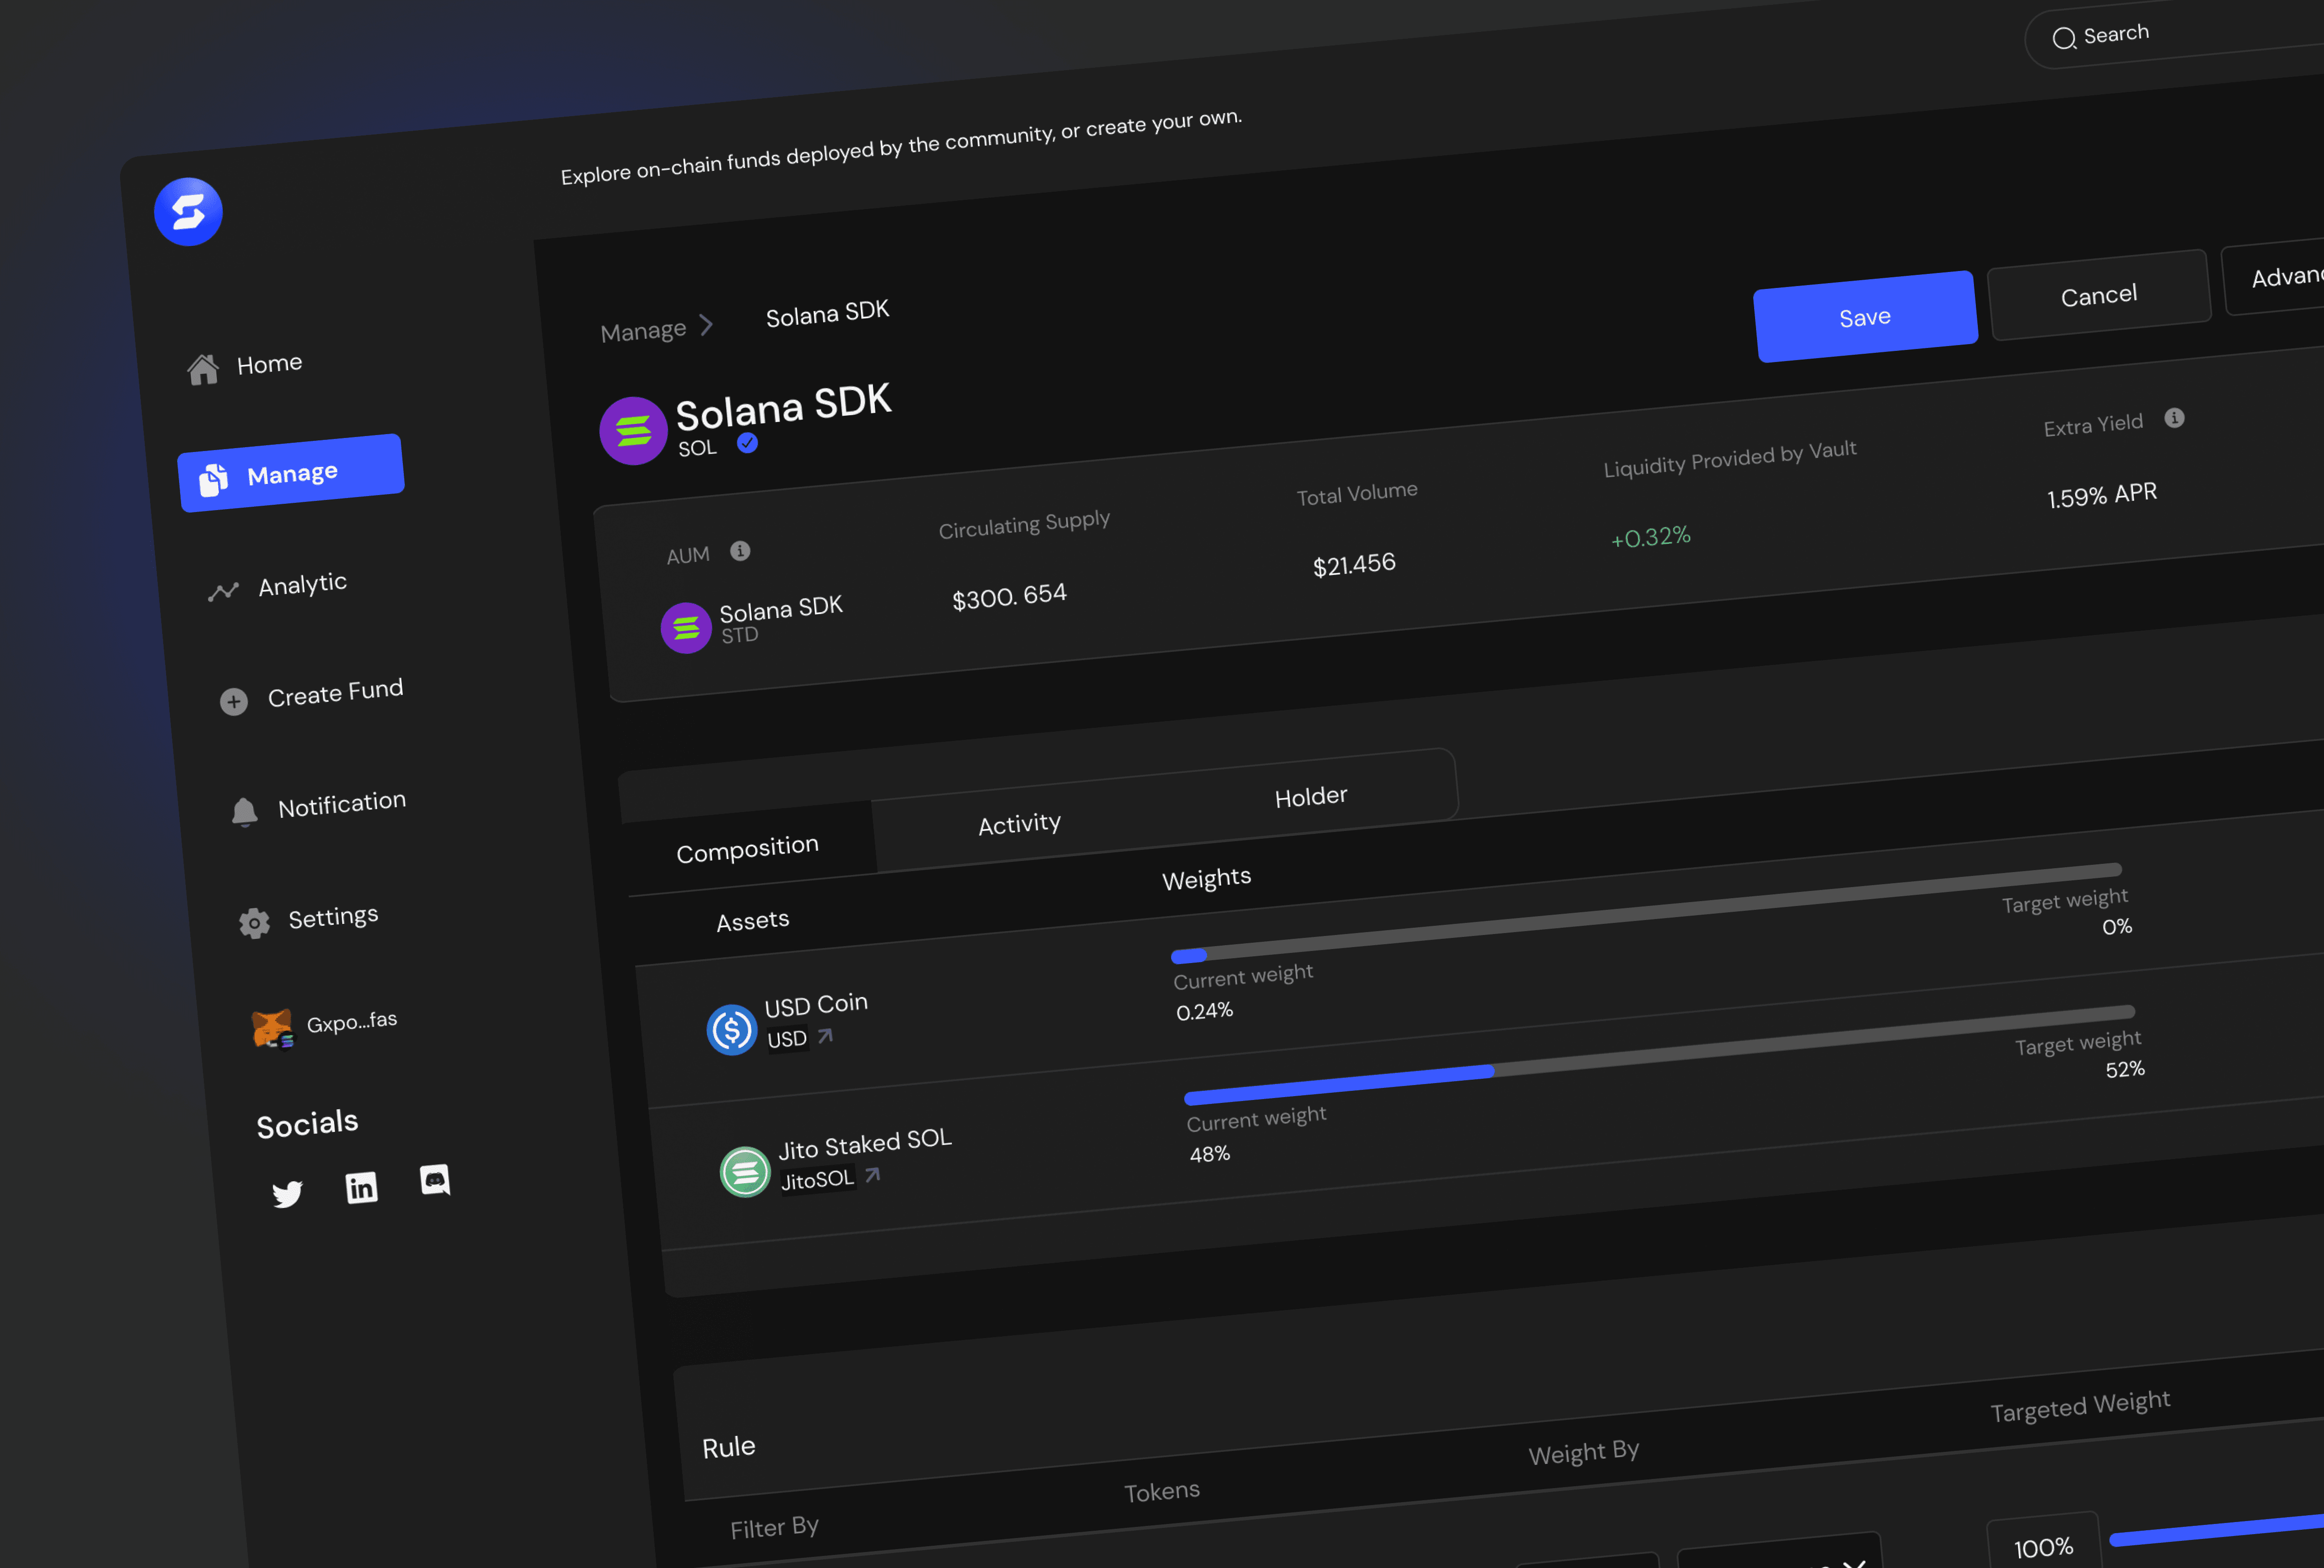Image resolution: width=2324 pixels, height=1568 pixels.
Task: Switch to the Holder tab
Action: pyautogui.click(x=1310, y=797)
